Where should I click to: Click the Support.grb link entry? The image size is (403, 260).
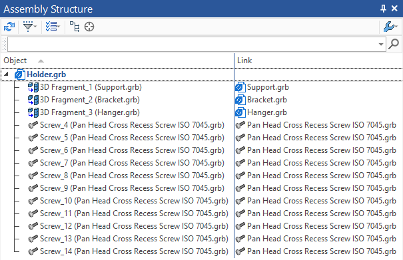point(268,87)
